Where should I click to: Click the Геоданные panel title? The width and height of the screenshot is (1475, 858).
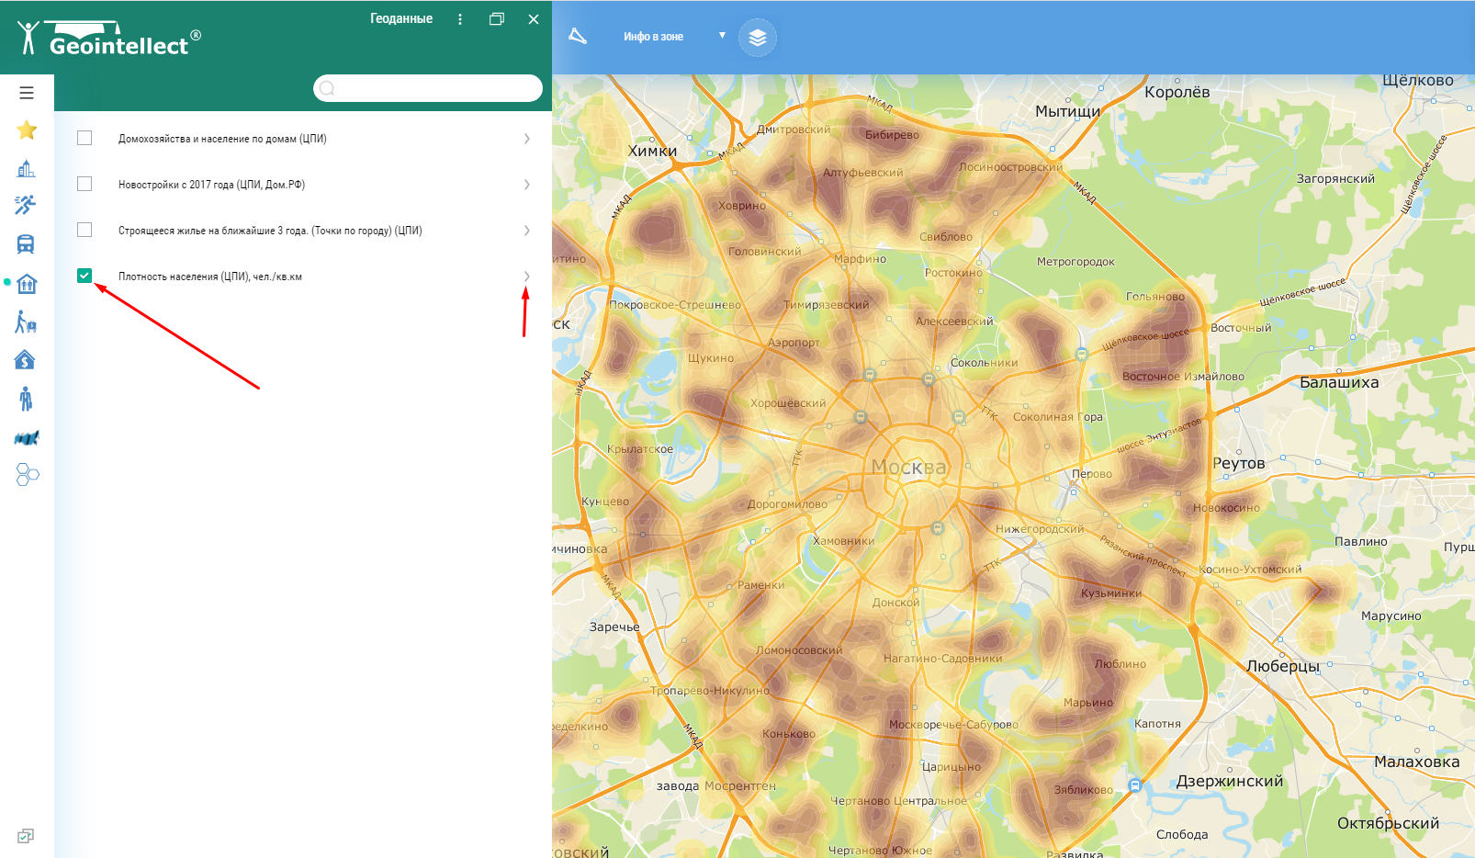pyautogui.click(x=401, y=18)
